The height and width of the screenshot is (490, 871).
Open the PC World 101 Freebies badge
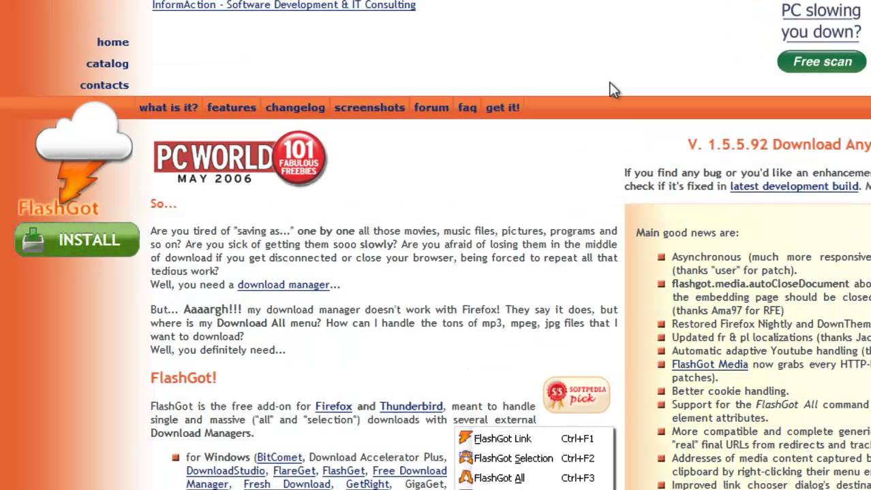pos(240,158)
